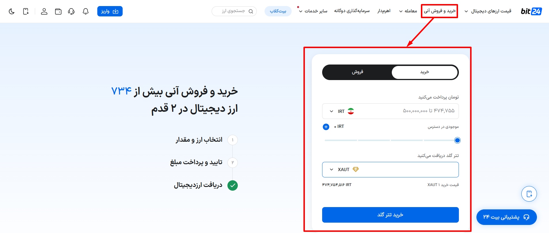The height and width of the screenshot is (233, 549).
Task: Open the معامله menu
Action: 408,11
